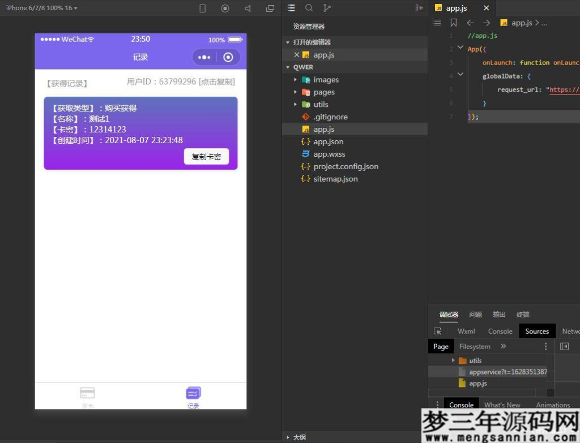The image size is (580, 443).
Task: Expand the 大纲 outline section
Action: click(300, 437)
